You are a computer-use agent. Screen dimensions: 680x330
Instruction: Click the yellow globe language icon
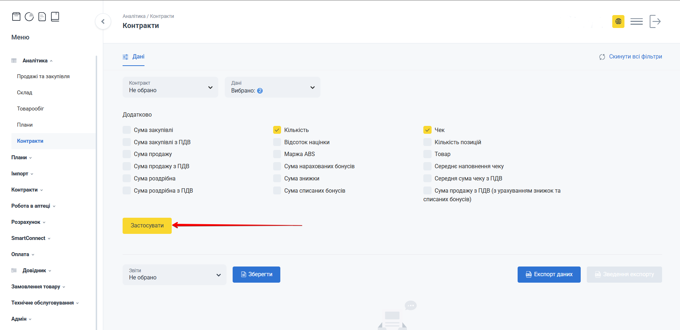pos(618,22)
